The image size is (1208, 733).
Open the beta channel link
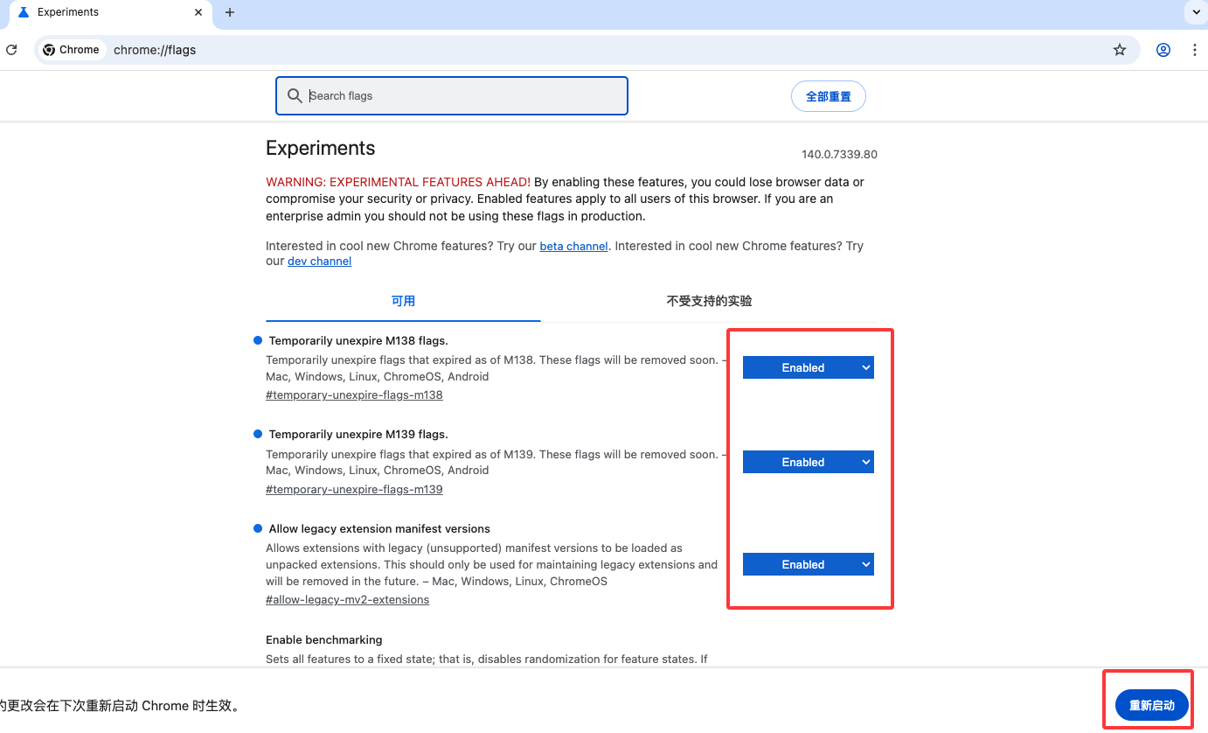(573, 247)
